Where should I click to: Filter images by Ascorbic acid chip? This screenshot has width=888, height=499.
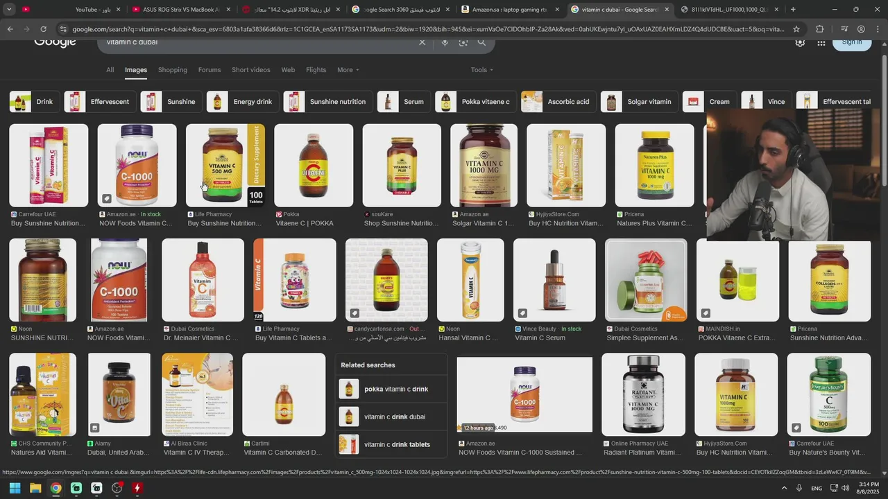[558, 102]
